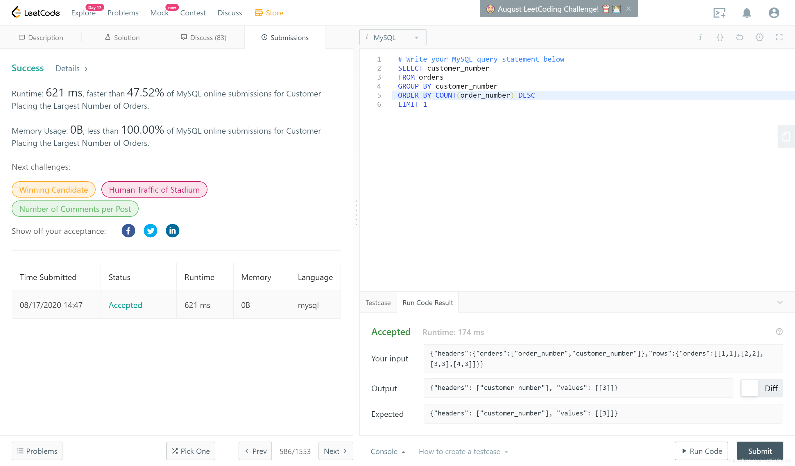The width and height of the screenshot is (795, 466).
Task: Expand the Console panel
Action: pyautogui.click(x=387, y=451)
